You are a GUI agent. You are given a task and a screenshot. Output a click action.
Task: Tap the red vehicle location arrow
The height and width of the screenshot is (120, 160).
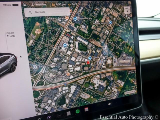[x=88, y=62]
